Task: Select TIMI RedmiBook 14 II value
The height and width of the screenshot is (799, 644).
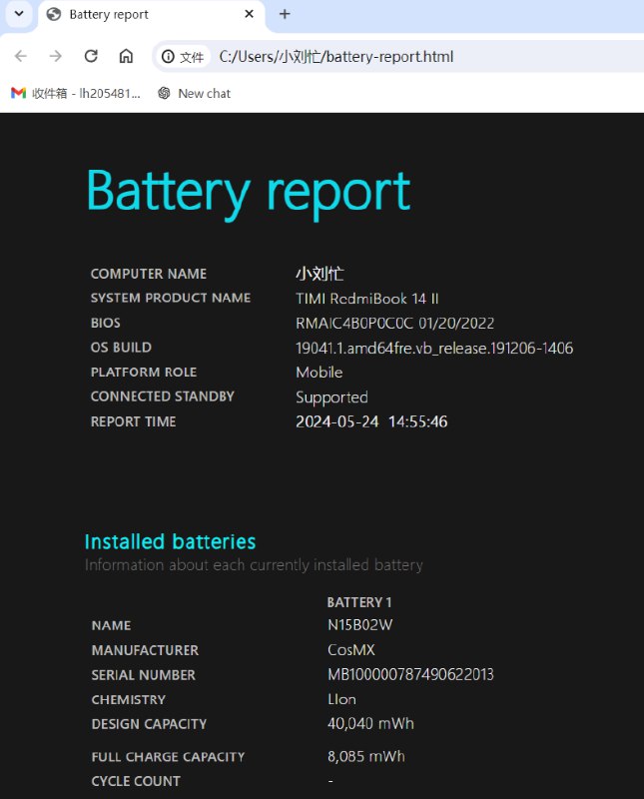Action: click(367, 299)
